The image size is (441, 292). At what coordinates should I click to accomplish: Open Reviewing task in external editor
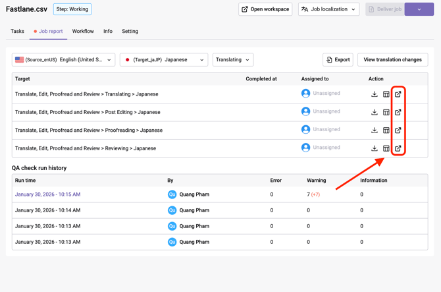click(x=398, y=148)
